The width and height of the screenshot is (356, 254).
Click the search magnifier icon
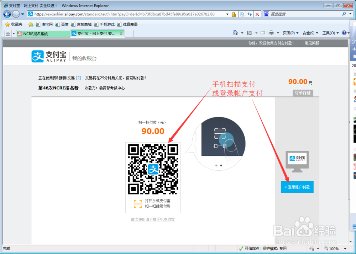coord(344,14)
